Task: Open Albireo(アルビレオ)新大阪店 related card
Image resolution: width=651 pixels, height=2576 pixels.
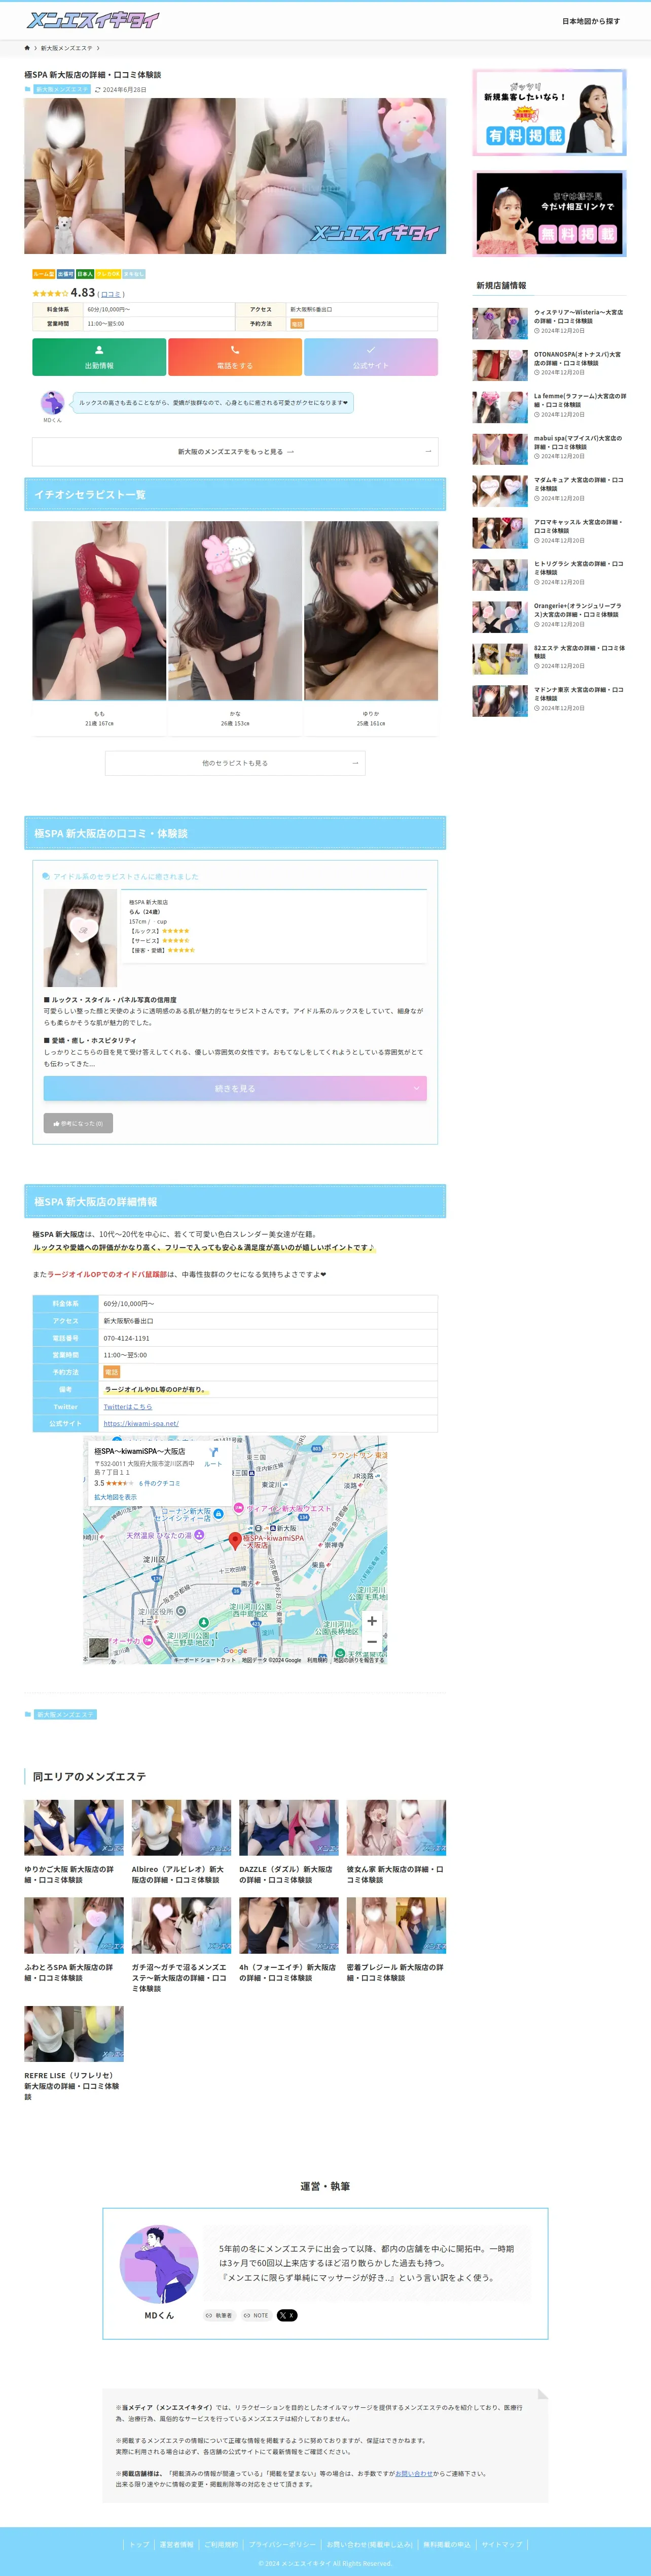Action: point(180,1842)
